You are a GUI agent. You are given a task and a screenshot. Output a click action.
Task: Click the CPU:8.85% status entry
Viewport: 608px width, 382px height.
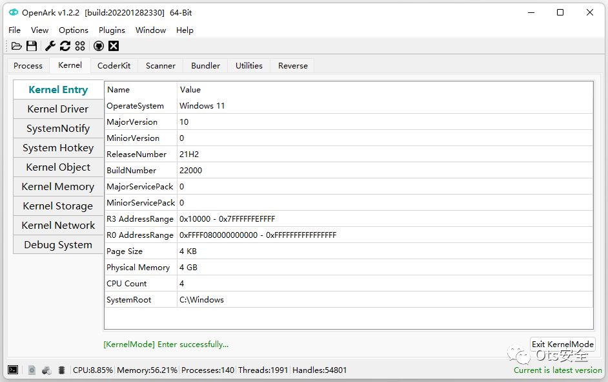point(93,370)
